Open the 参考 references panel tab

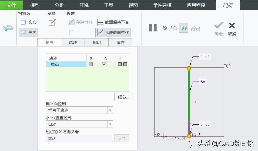49,43
